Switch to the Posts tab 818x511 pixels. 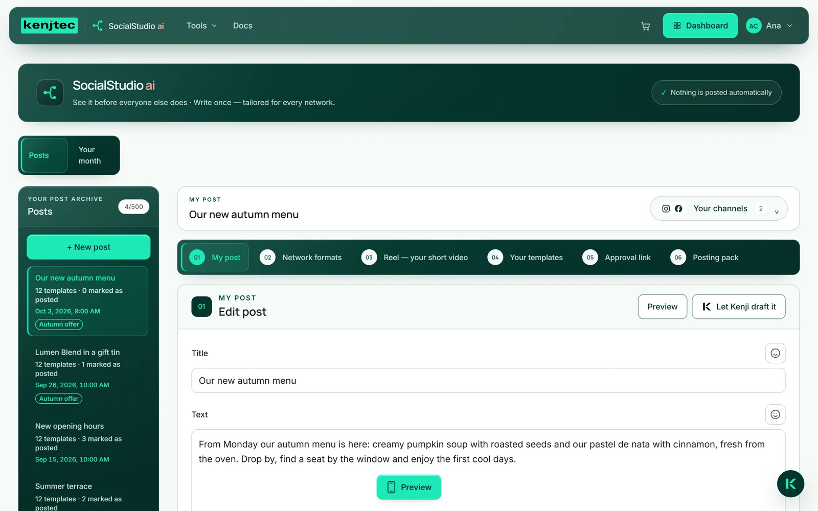[44, 155]
